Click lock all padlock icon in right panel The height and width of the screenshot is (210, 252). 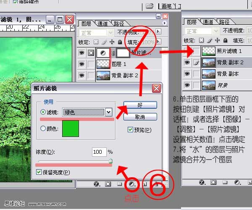[x=225, y=40]
